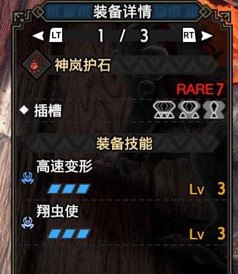
Task: Select the third decoration slot icon
Action: tap(214, 109)
